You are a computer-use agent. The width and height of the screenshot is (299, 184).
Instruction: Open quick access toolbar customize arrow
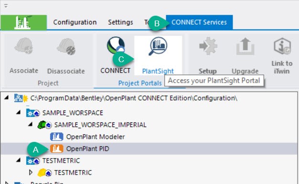tap(6, 6)
